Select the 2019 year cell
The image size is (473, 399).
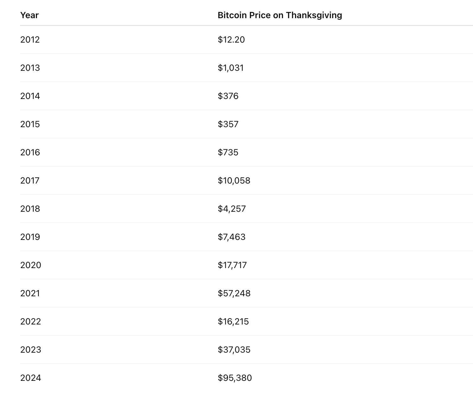[30, 237]
